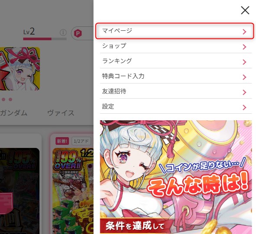256x234 pixels.
Task: Click chevron arrow beside 友達招待
Action: 244,92
